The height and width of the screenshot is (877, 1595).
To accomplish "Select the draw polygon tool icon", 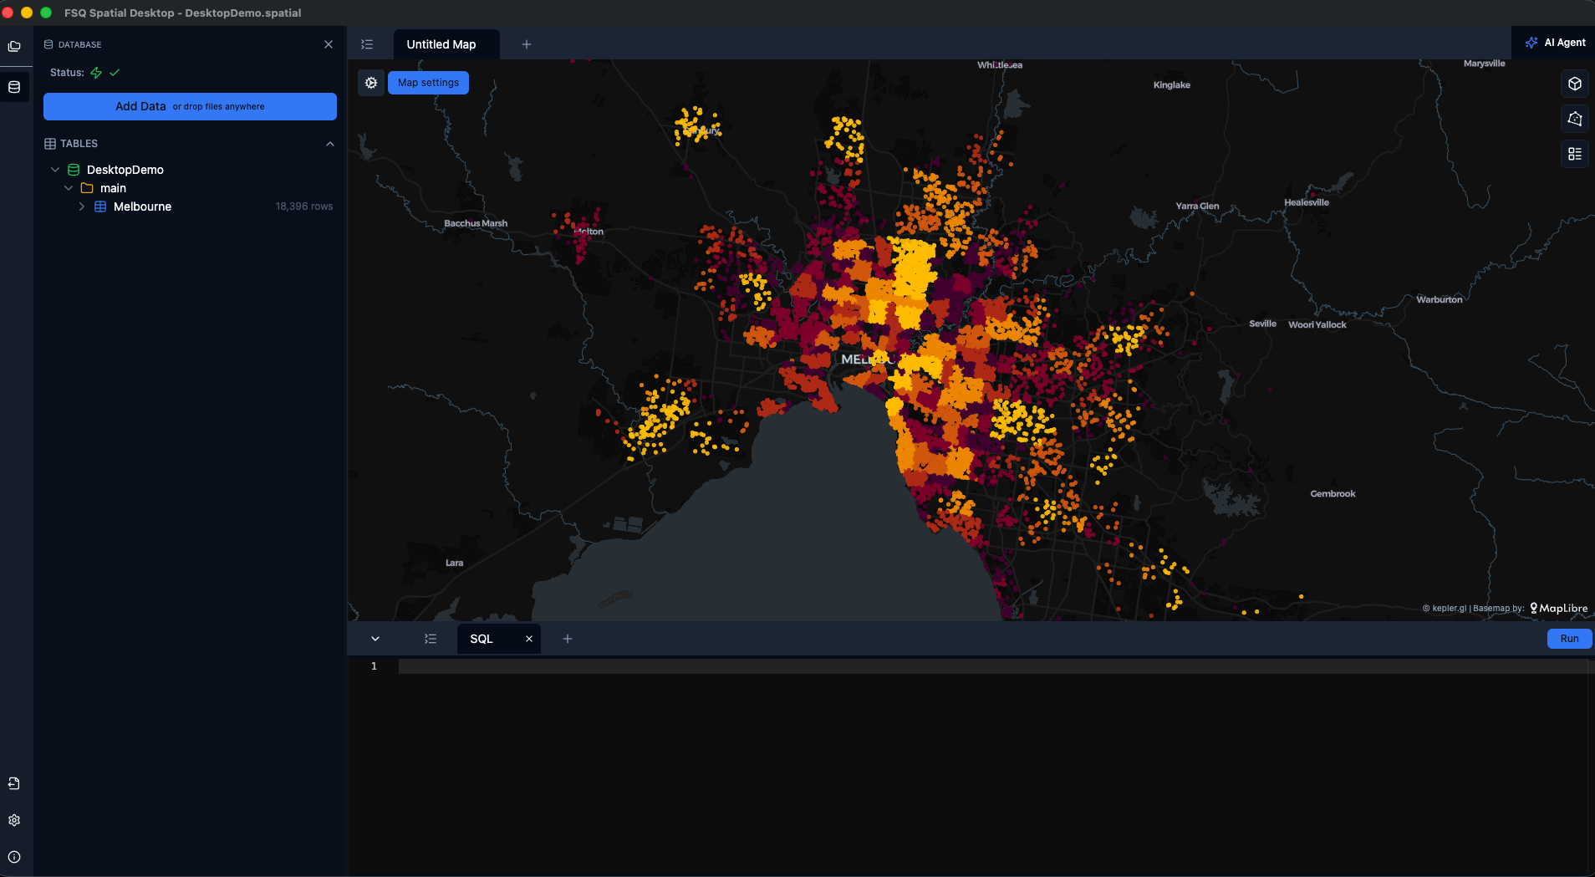I will (x=1574, y=119).
